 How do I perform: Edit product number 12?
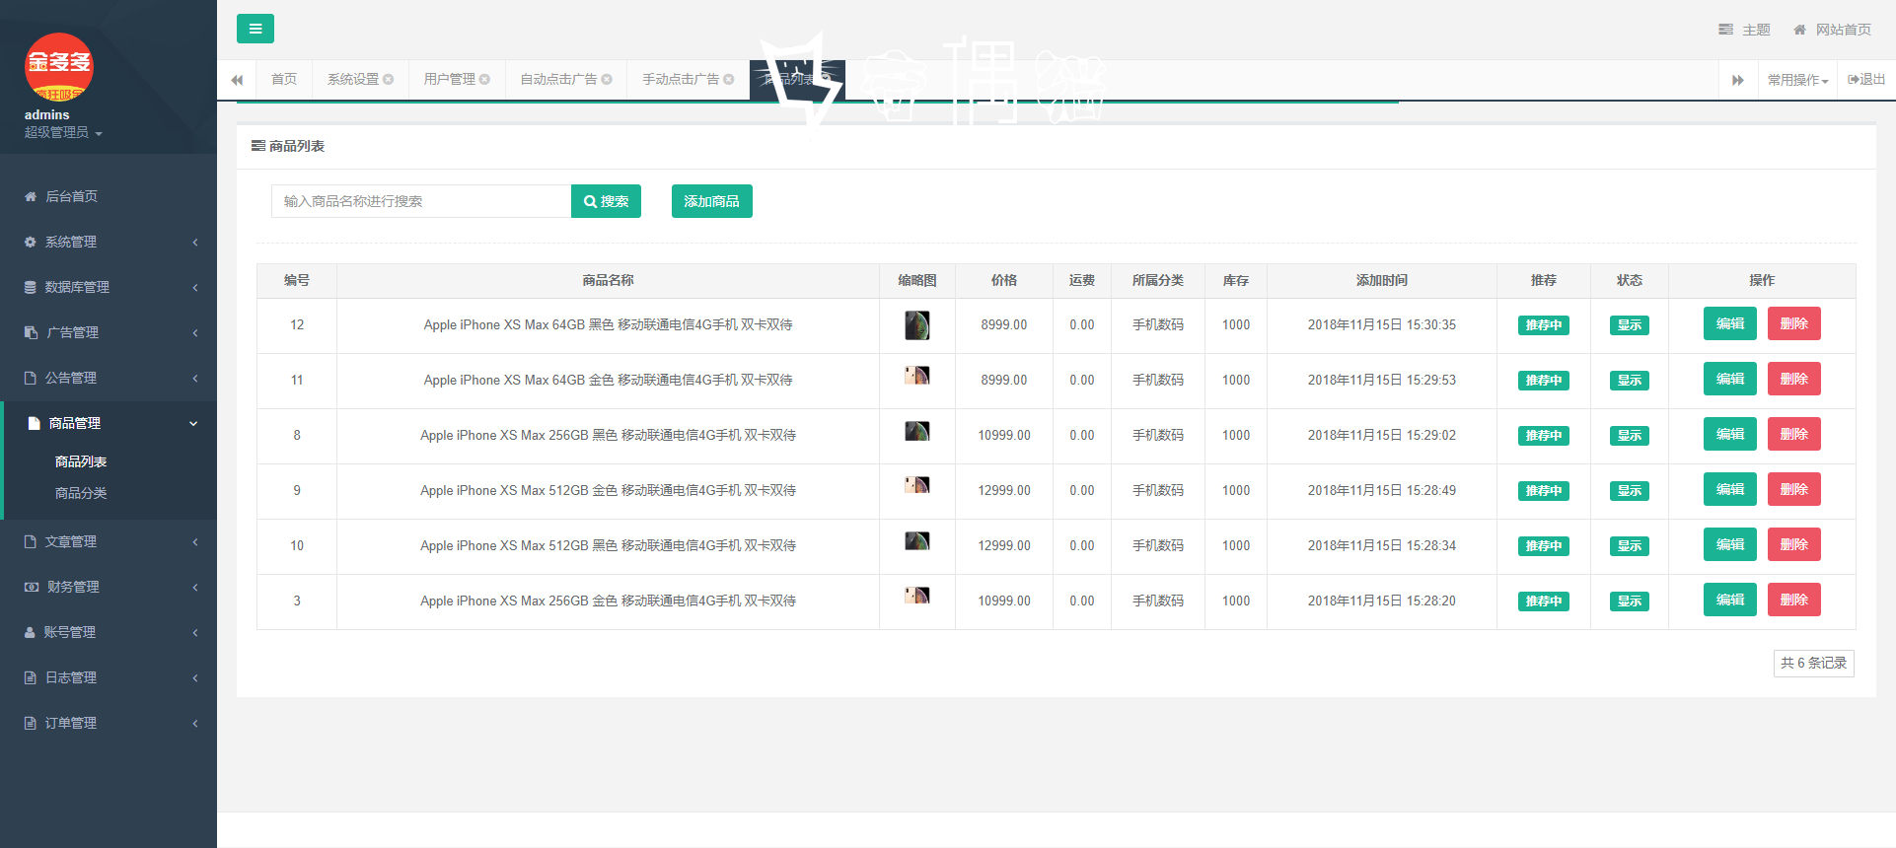pos(1730,323)
